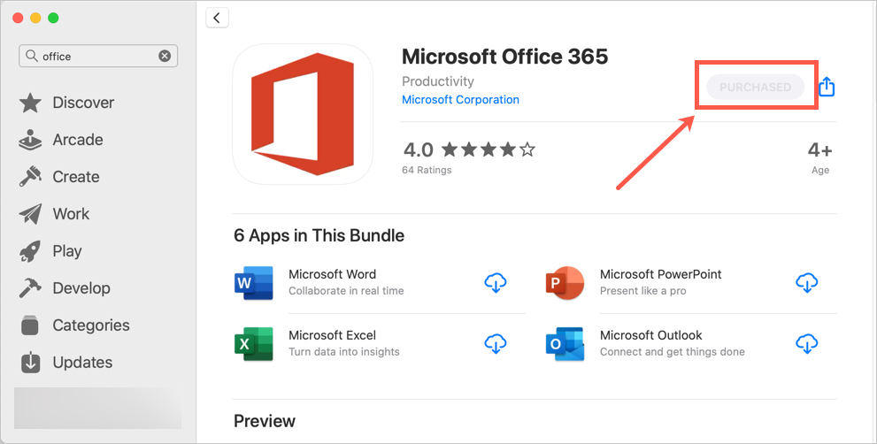
Task: Close the window with the red button
Action: coord(18,18)
